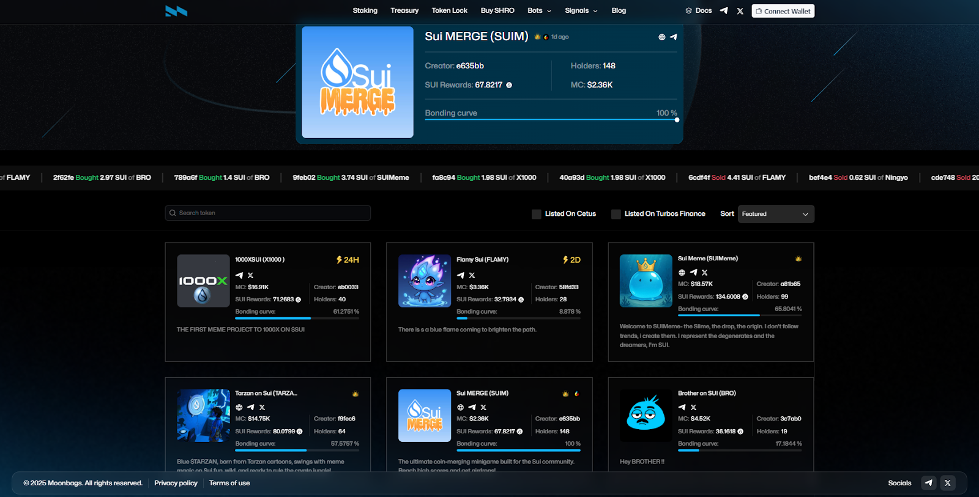The height and width of the screenshot is (497, 979).
Task: Open X link on the Brother on SUI card
Action: point(693,407)
